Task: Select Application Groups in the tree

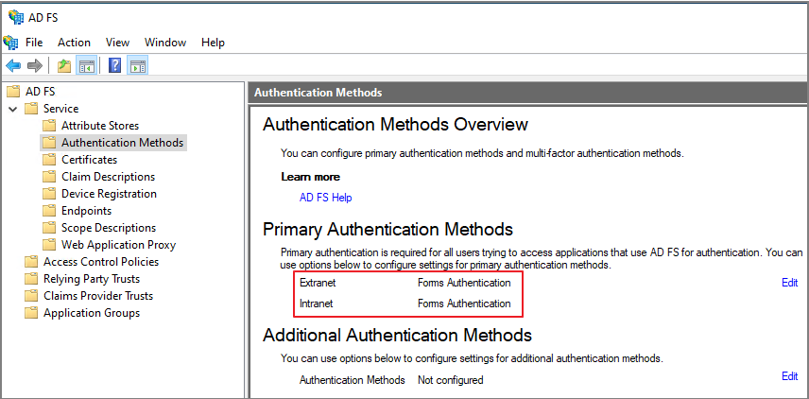Action: [92, 313]
